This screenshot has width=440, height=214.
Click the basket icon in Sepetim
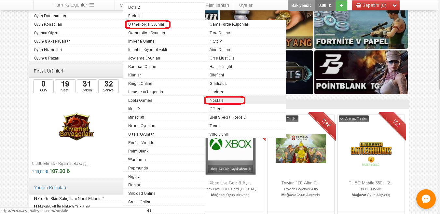[359, 5]
